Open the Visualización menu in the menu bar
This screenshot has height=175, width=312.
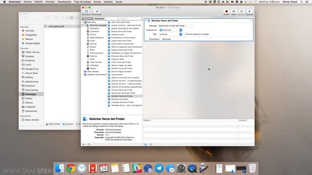tap(64, 2)
